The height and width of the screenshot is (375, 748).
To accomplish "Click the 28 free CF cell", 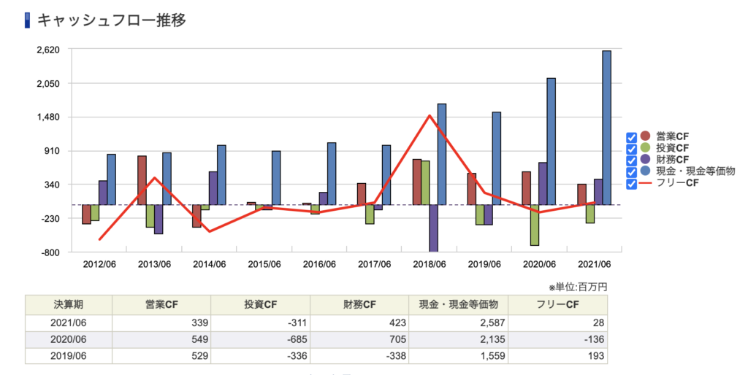I will click(557, 323).
